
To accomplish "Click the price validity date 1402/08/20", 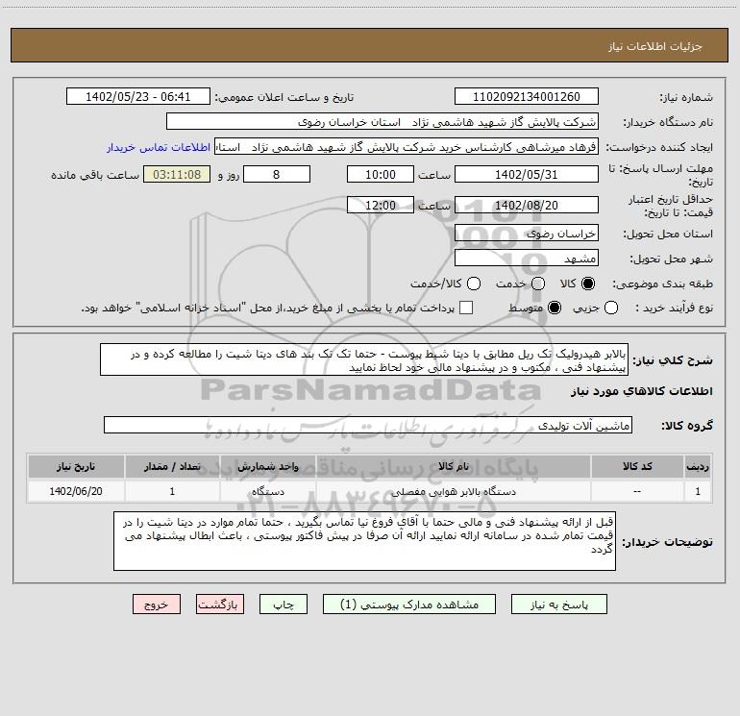I will pos(527,205).
